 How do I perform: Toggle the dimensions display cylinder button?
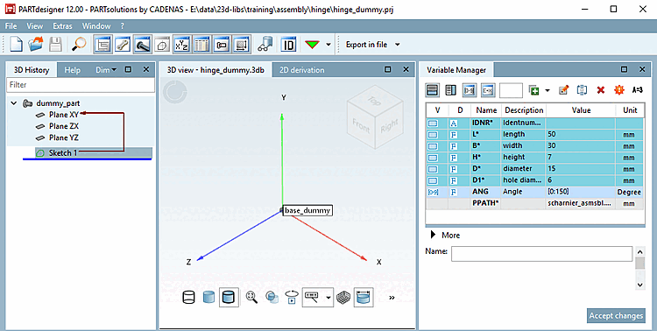[x=364, y=298]
